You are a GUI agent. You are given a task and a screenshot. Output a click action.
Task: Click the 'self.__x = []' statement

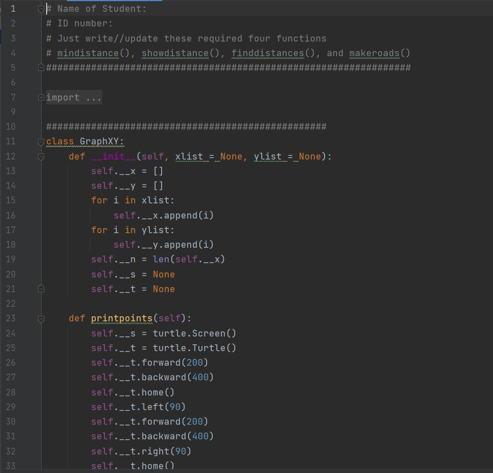coord(127,171)
